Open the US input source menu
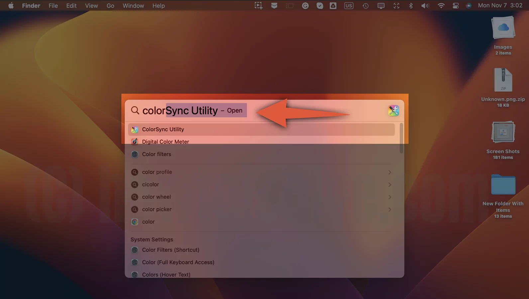This screenshot has width=529, height=299. pos(349,6)
